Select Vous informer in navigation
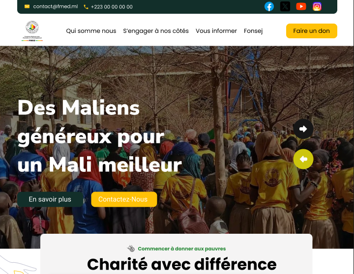Viewport: 354px width, 274px height. [216, 31]
